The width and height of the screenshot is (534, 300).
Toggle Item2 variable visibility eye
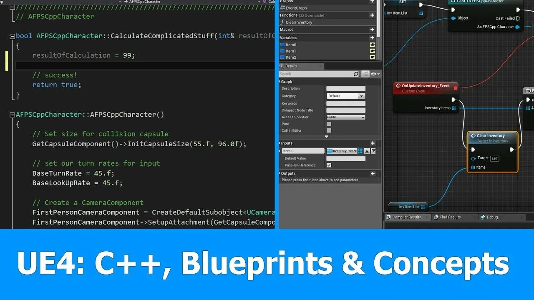(x=373, y=57)
